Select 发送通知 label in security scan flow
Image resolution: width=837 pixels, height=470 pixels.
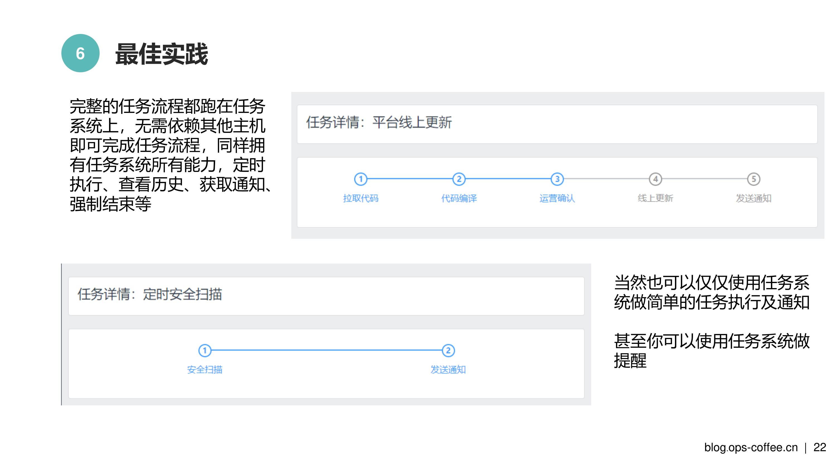[x=448, y=369]
